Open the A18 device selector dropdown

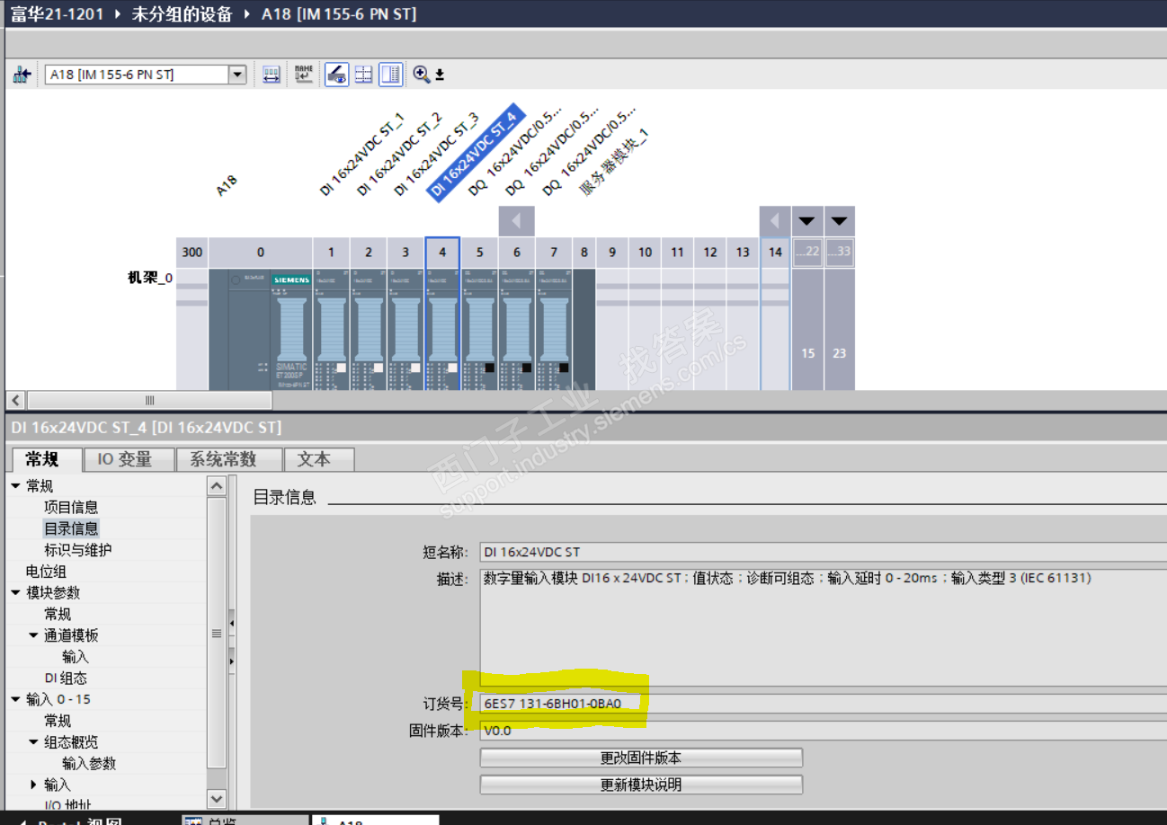pyautogui.click(x=237, y=75)
